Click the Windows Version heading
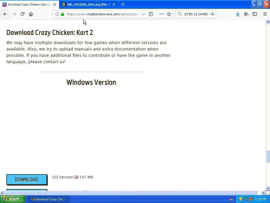 pyautogui.click(x=91, y=82)
